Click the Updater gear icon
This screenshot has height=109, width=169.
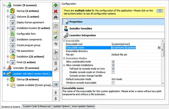click(9, 74)
